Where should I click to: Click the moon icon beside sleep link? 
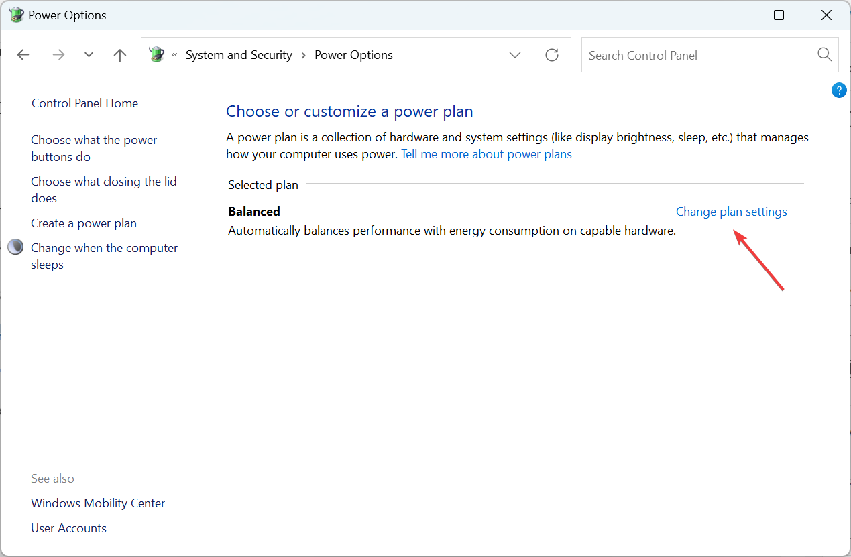pos(15,247)
